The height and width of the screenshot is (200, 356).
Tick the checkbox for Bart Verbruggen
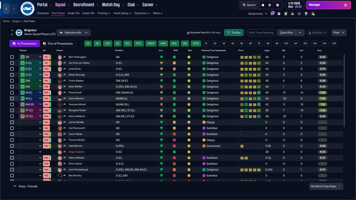(x=12, y=57)
